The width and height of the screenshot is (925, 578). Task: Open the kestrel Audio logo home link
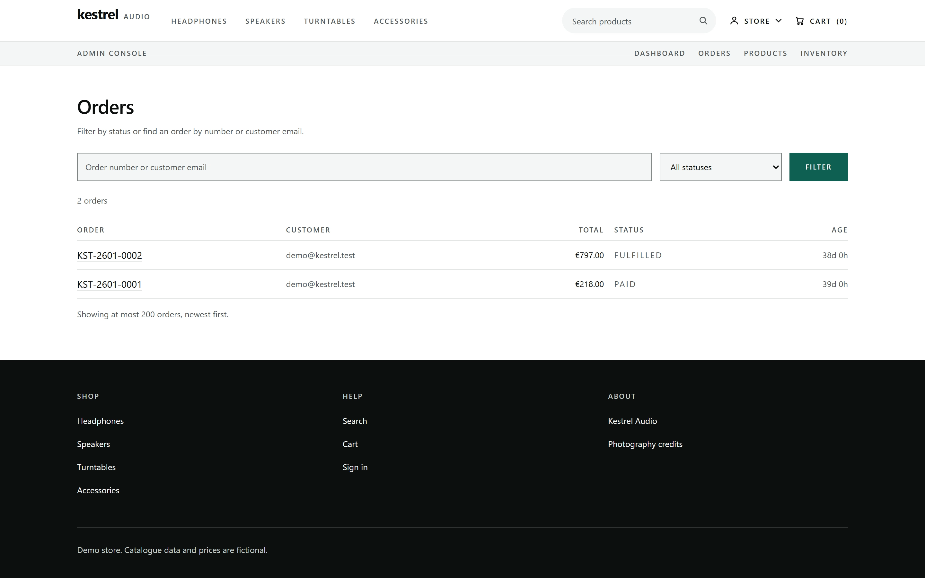(113, 15)
